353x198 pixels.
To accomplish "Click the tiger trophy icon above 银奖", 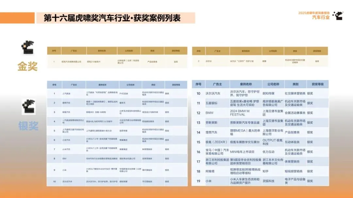I will point(28,107).
